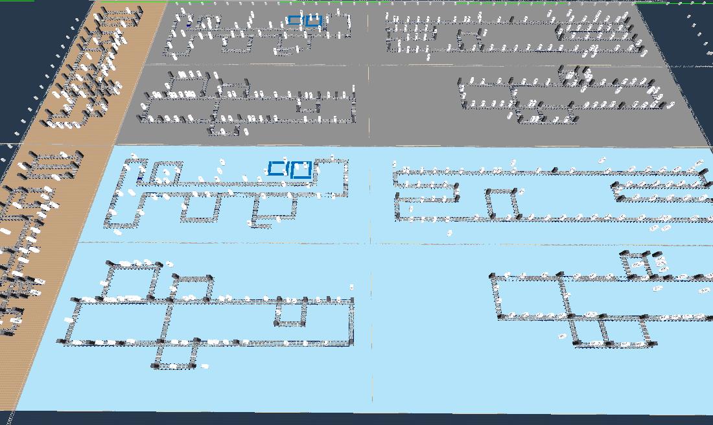
Task: Select the isolated white marker right of the bottom-left layout
Action: 351,286
